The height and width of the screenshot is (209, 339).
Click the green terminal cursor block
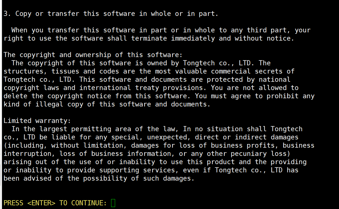coord(113,203)
